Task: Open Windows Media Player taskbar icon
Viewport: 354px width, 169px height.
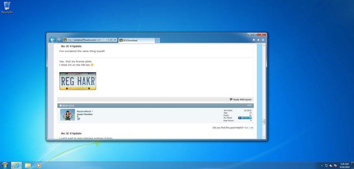Action: click(x=39, y=165)
